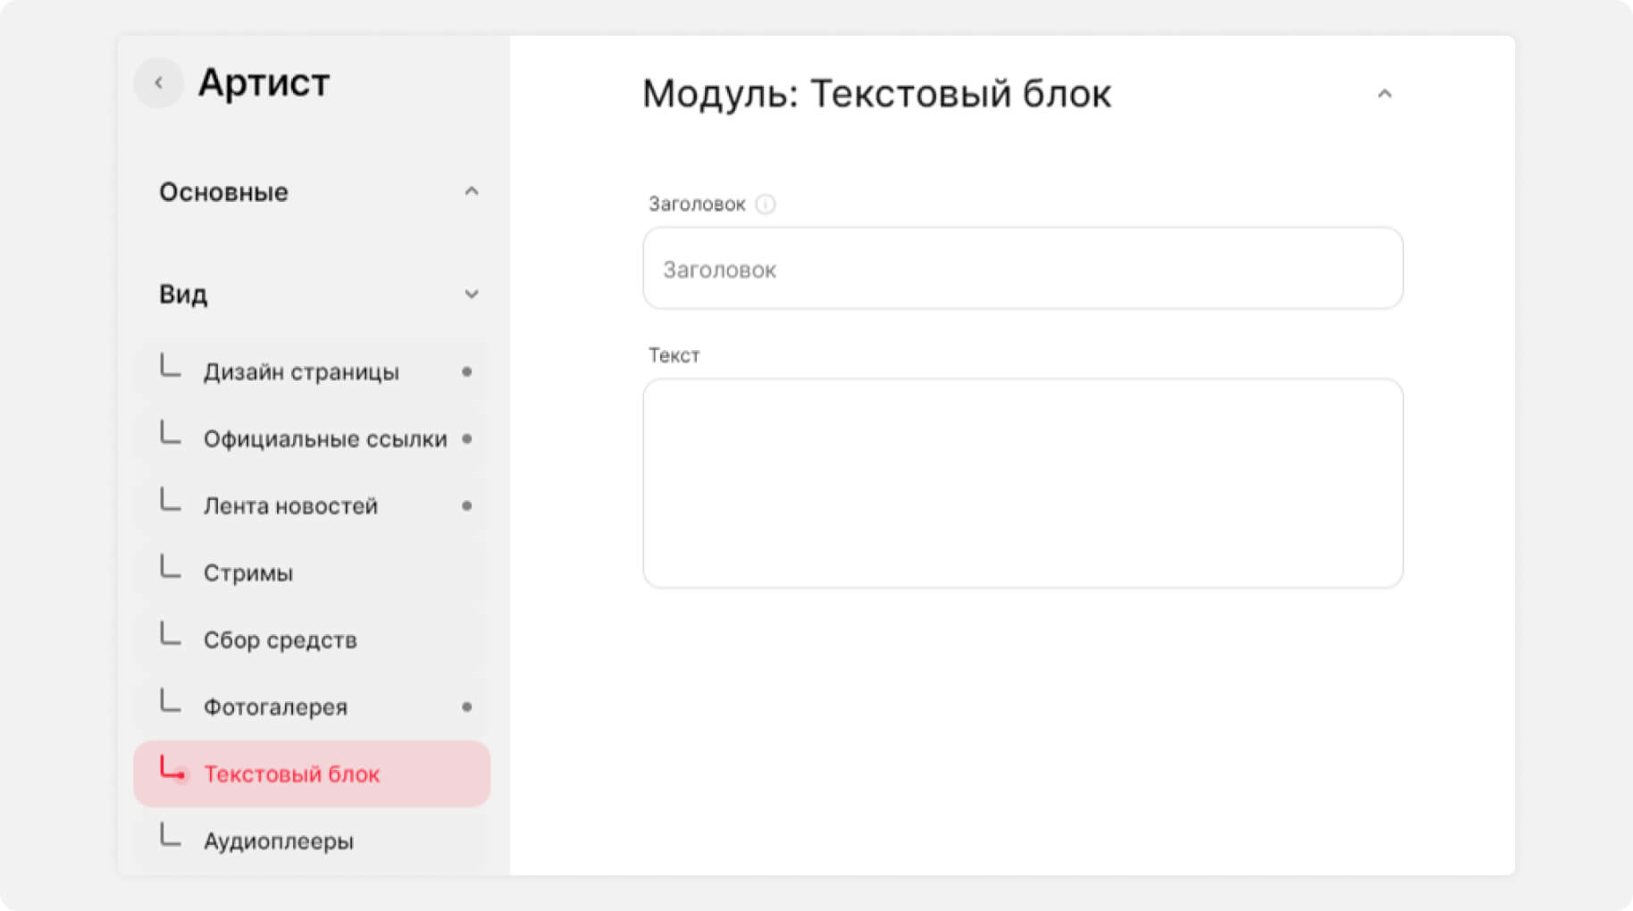Click the status dot beside Фотогалерея
Screen dimensions: 1633x911
point(466,707)
